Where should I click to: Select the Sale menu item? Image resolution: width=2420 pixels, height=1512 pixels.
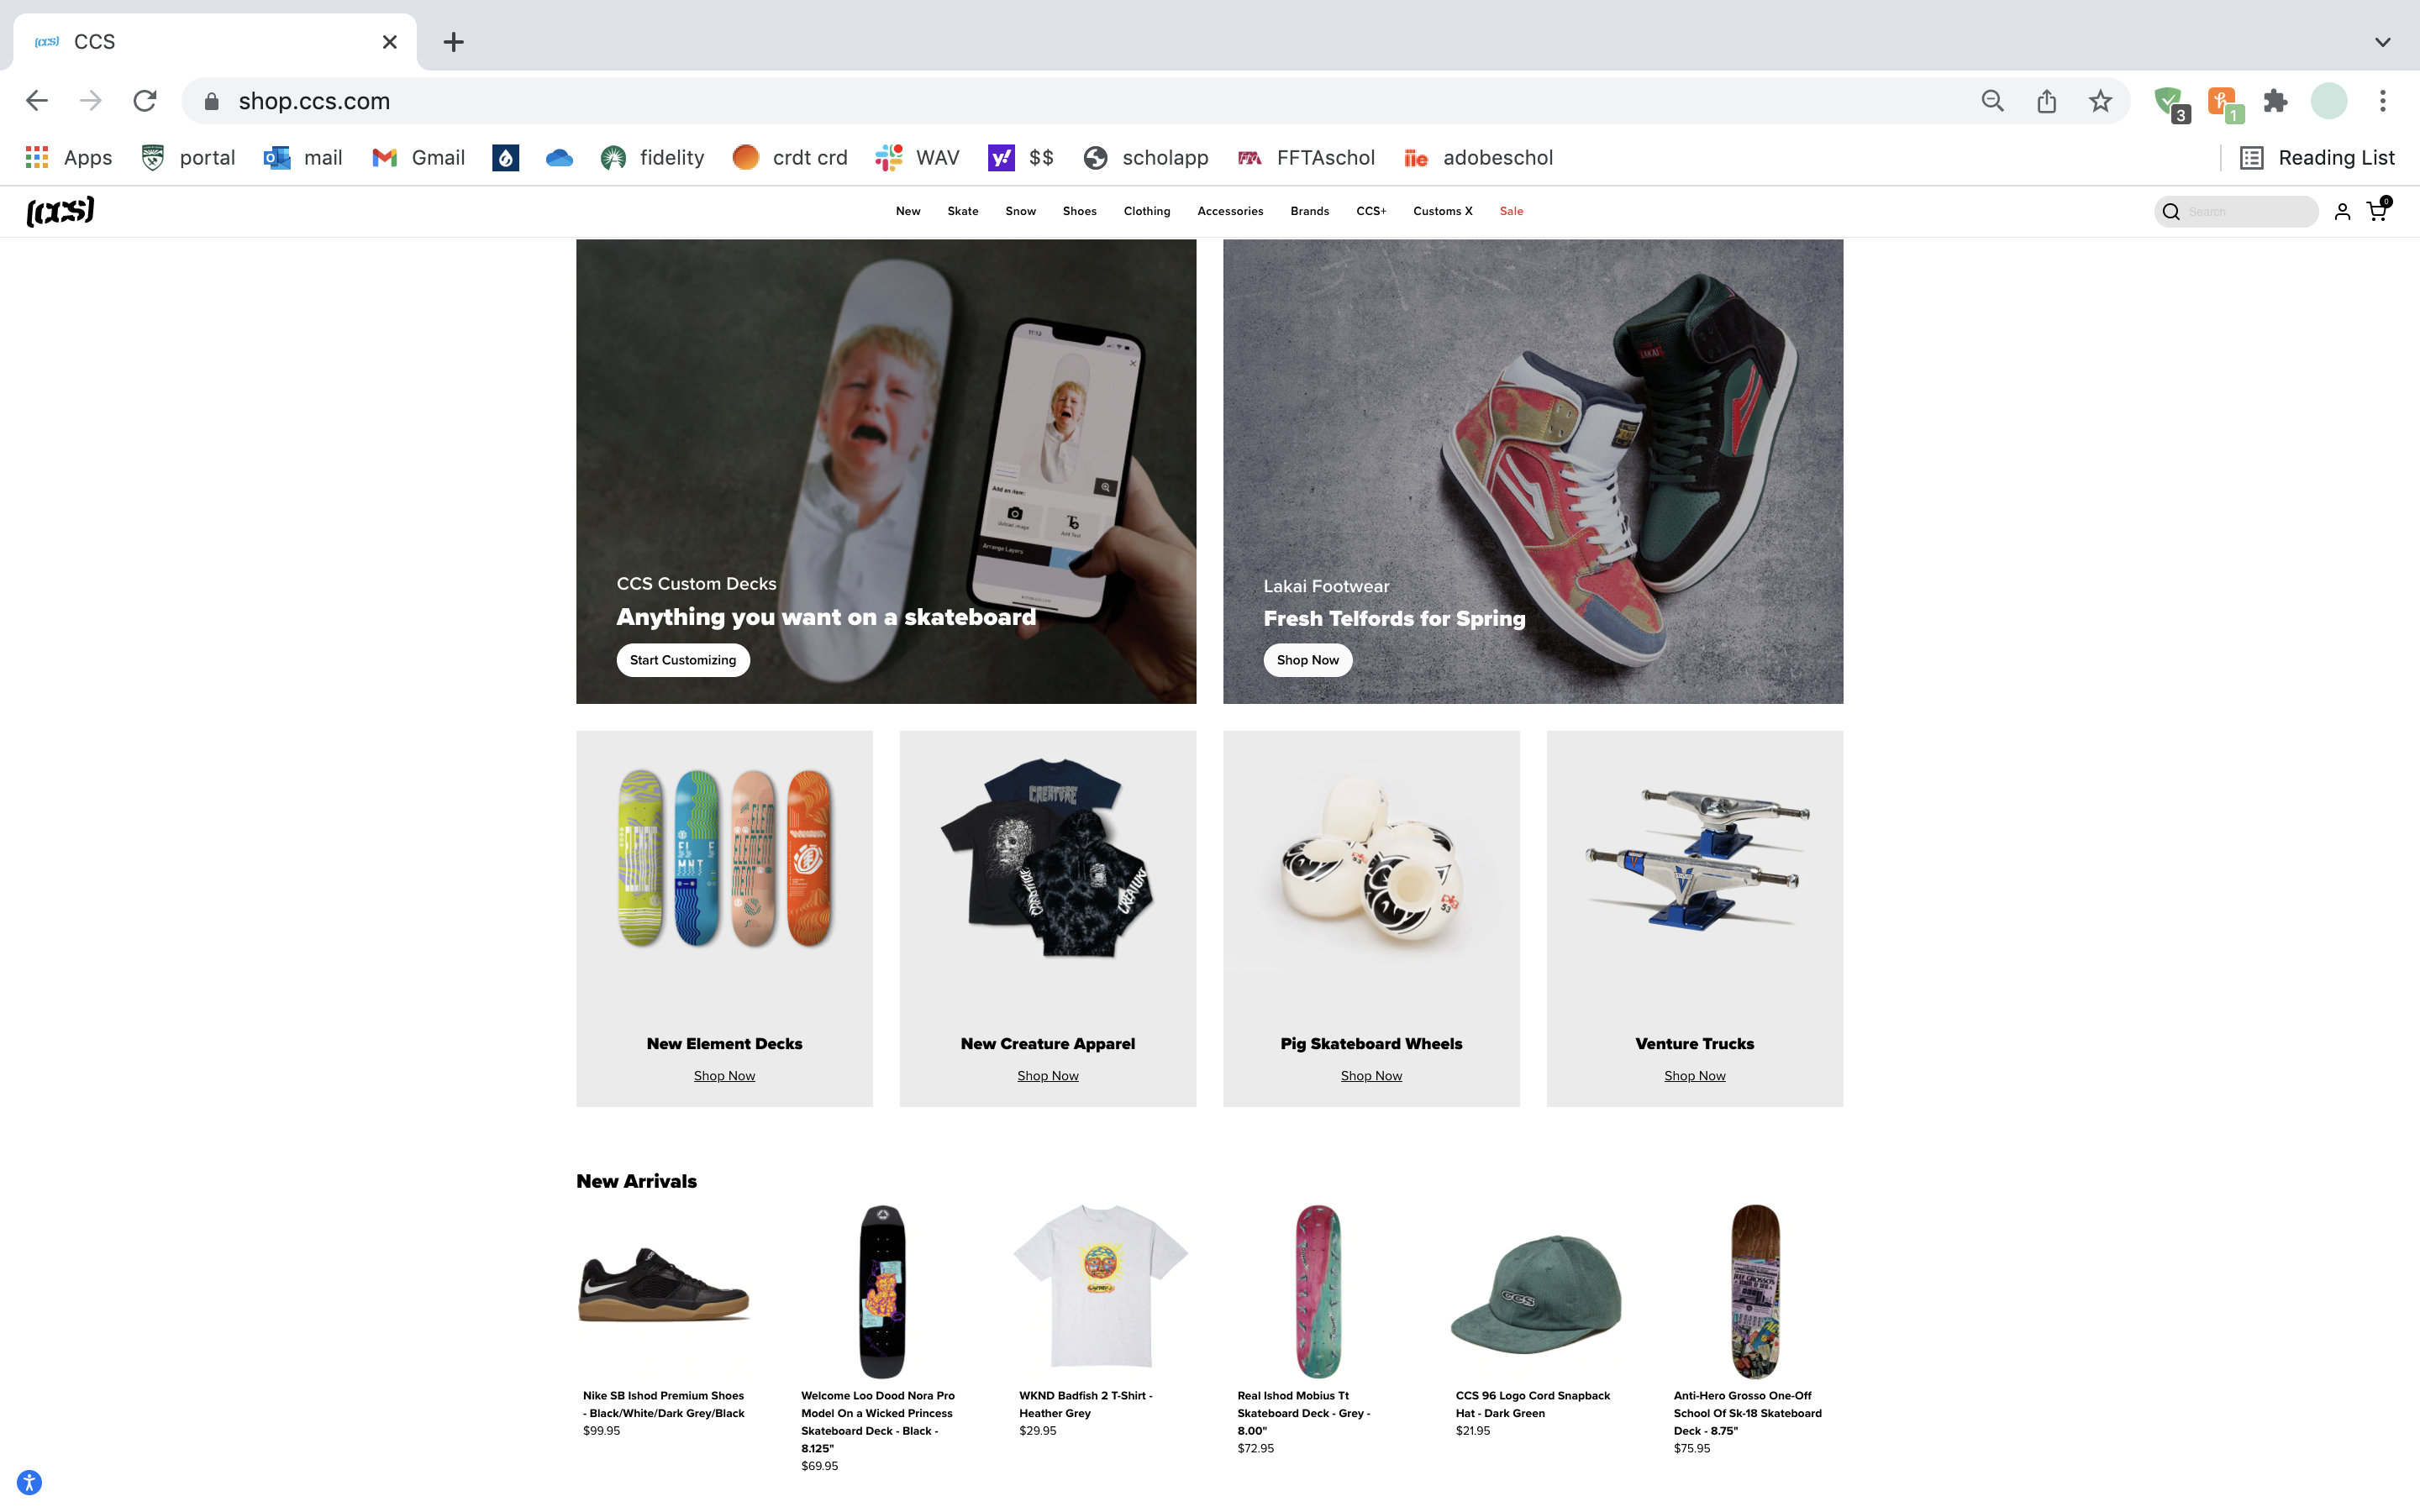(x=1511, y=211)
